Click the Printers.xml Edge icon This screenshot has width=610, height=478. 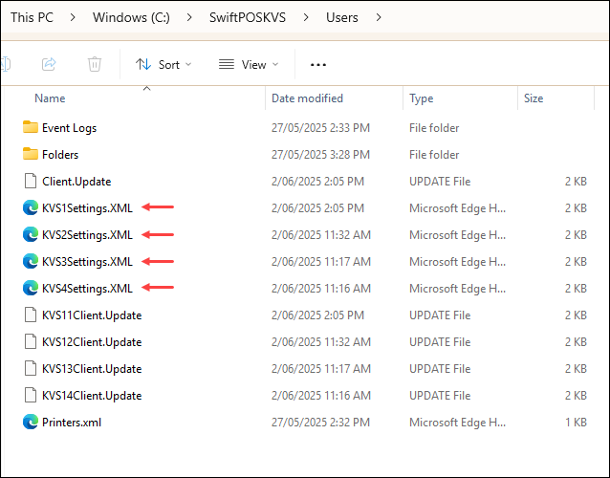(31, 422)
